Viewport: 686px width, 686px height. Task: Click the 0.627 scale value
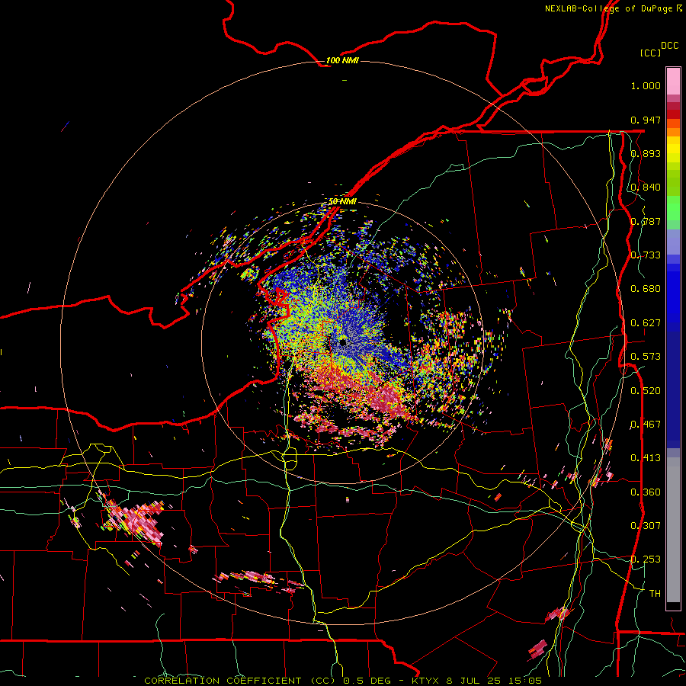coord(646,323)
